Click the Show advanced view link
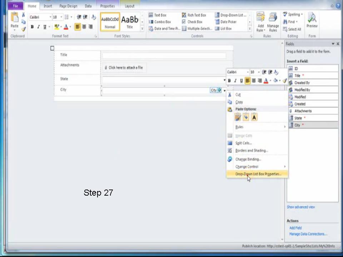 coord(301,207)
